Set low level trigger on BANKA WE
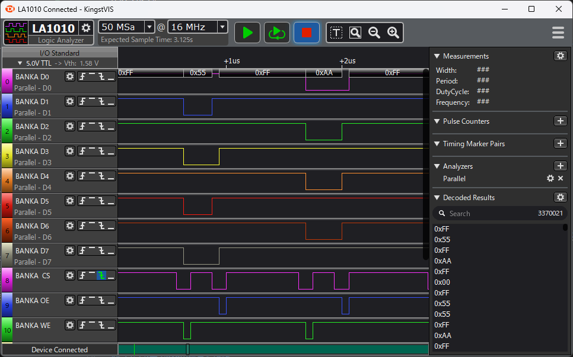 point(111,325)
